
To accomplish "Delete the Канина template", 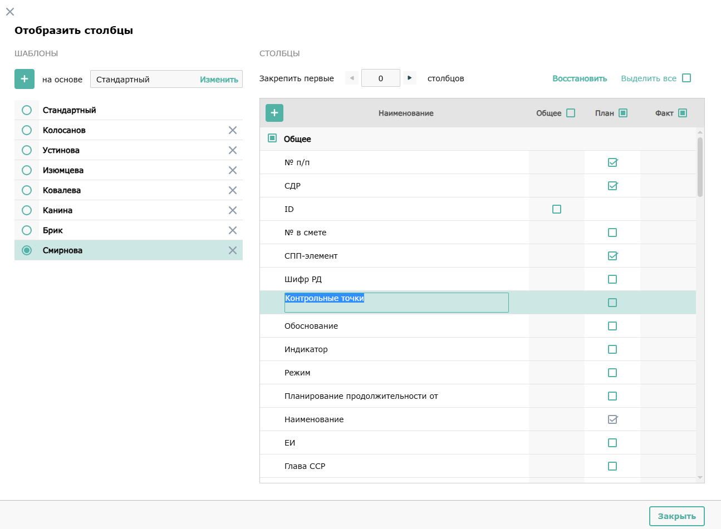I will (x=233, y=210).
